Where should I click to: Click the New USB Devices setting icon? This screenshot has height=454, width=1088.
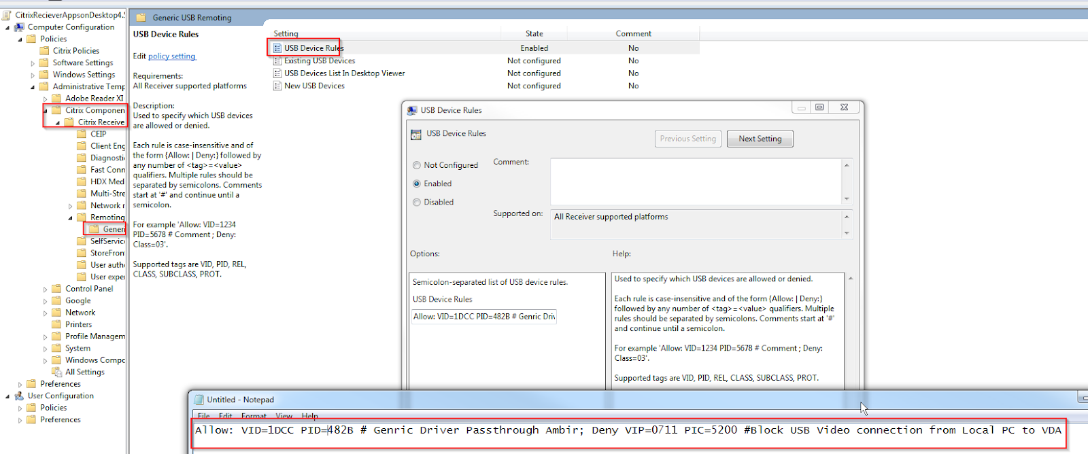coord(277,86)
